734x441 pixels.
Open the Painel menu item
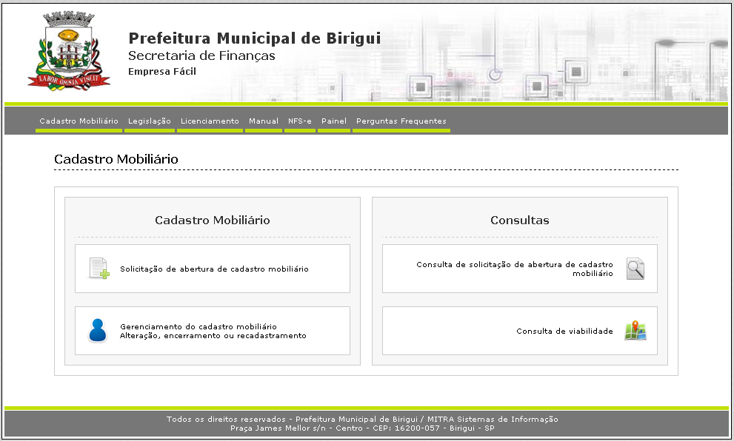coord(334,121)
